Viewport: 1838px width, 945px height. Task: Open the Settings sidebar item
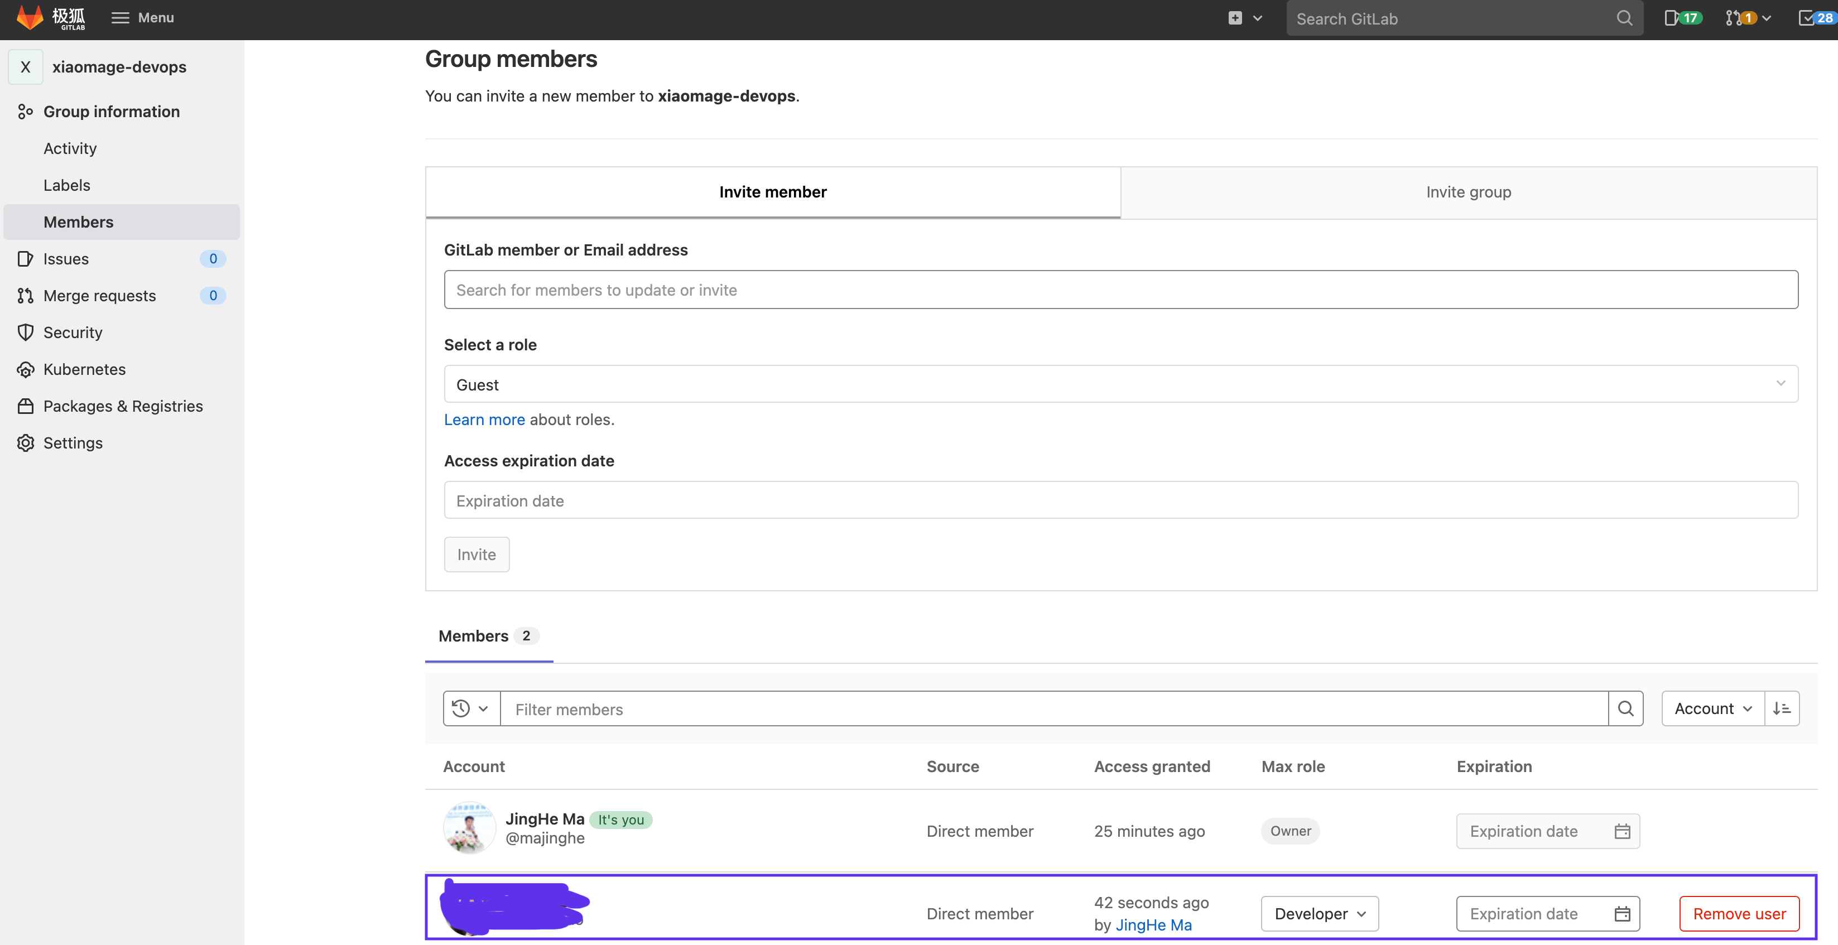[73, 443]
